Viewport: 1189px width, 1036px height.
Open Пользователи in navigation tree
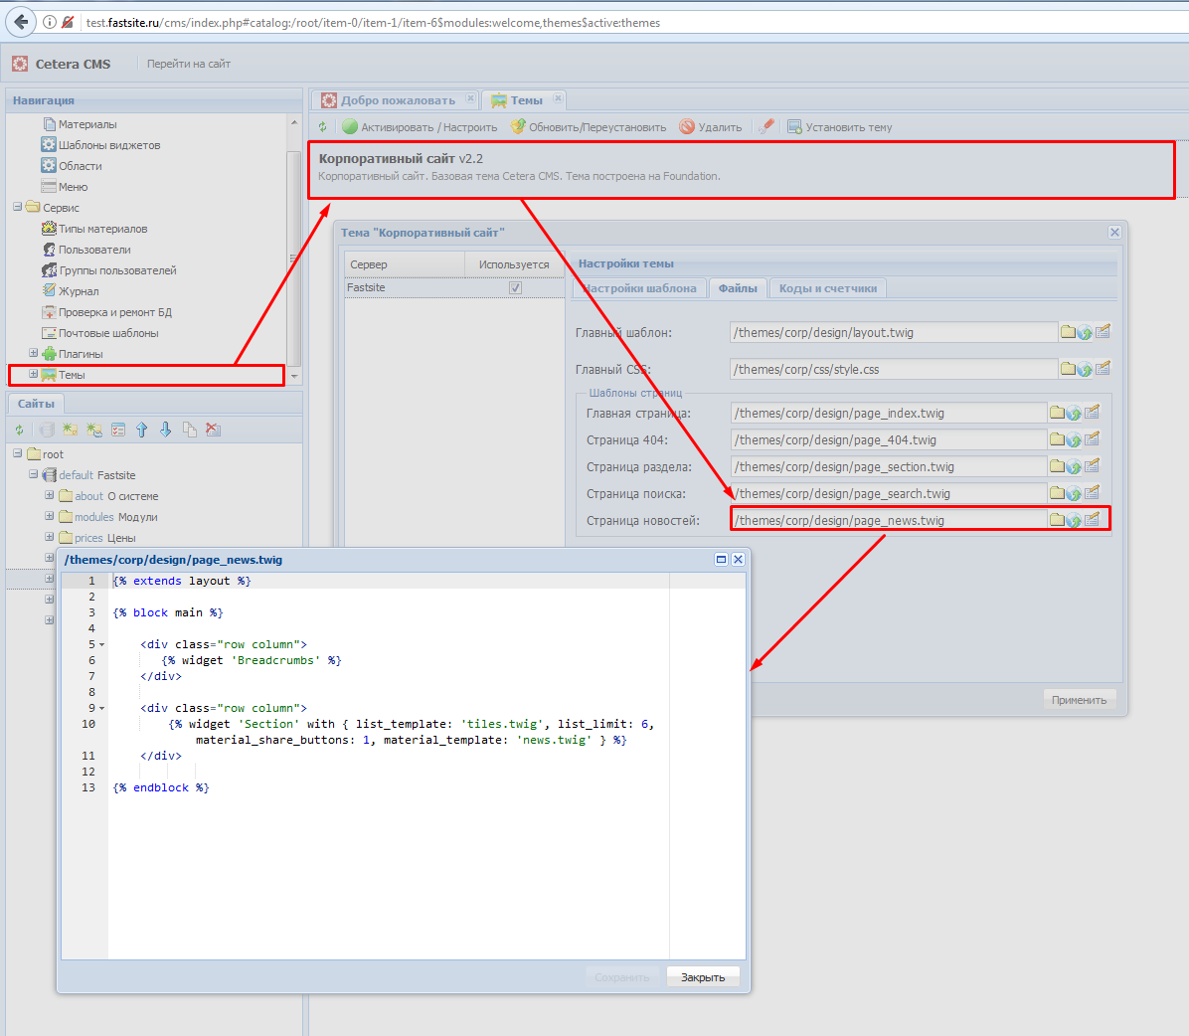tap(85, 250)
